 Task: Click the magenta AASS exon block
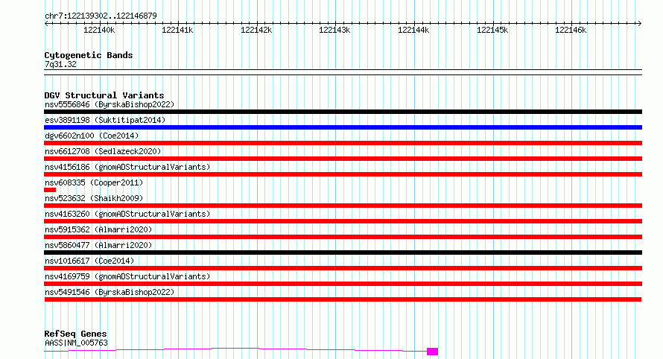coord(432,352)
